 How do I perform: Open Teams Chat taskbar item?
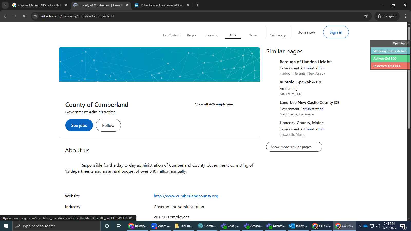click(230, 226)
